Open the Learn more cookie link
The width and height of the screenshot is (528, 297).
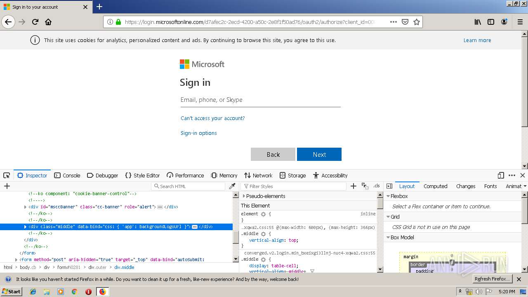coord(477,40)
